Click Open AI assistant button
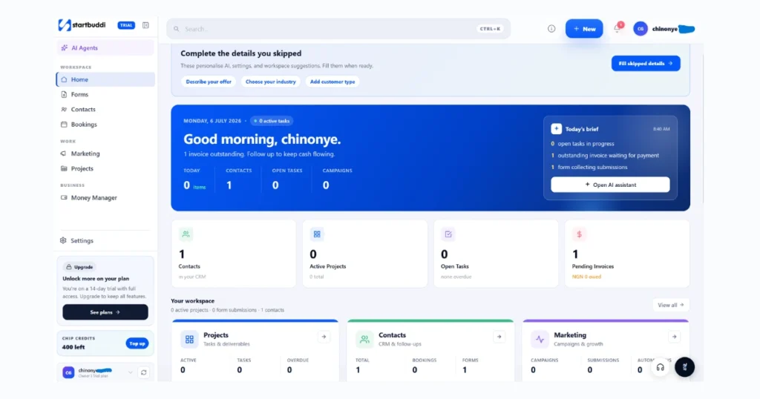 coord(610,185)
